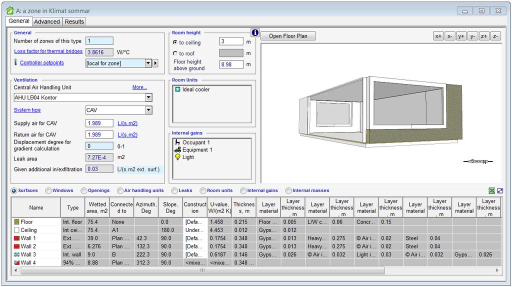Click the thermometer icon beside Controller setpoints
512x287 pixels.
(x=15, y=62)
